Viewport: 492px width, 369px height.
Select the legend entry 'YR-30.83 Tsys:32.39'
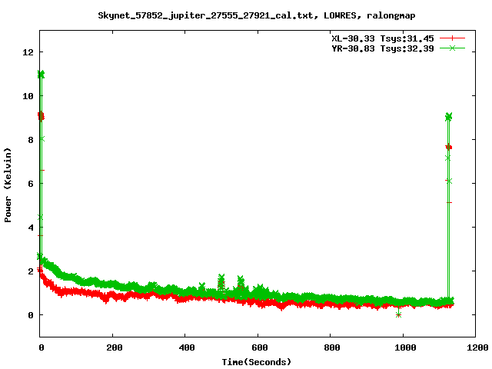[383, 48]
